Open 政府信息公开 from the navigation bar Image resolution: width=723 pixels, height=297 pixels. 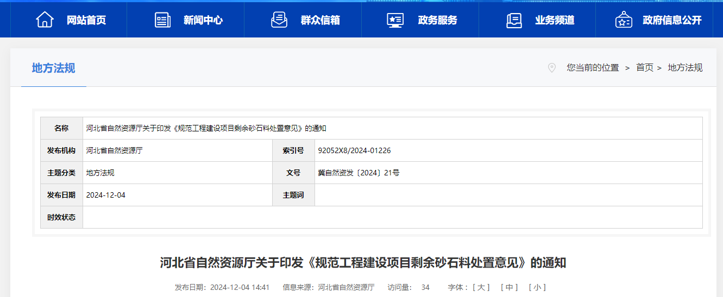click(672, 20)
